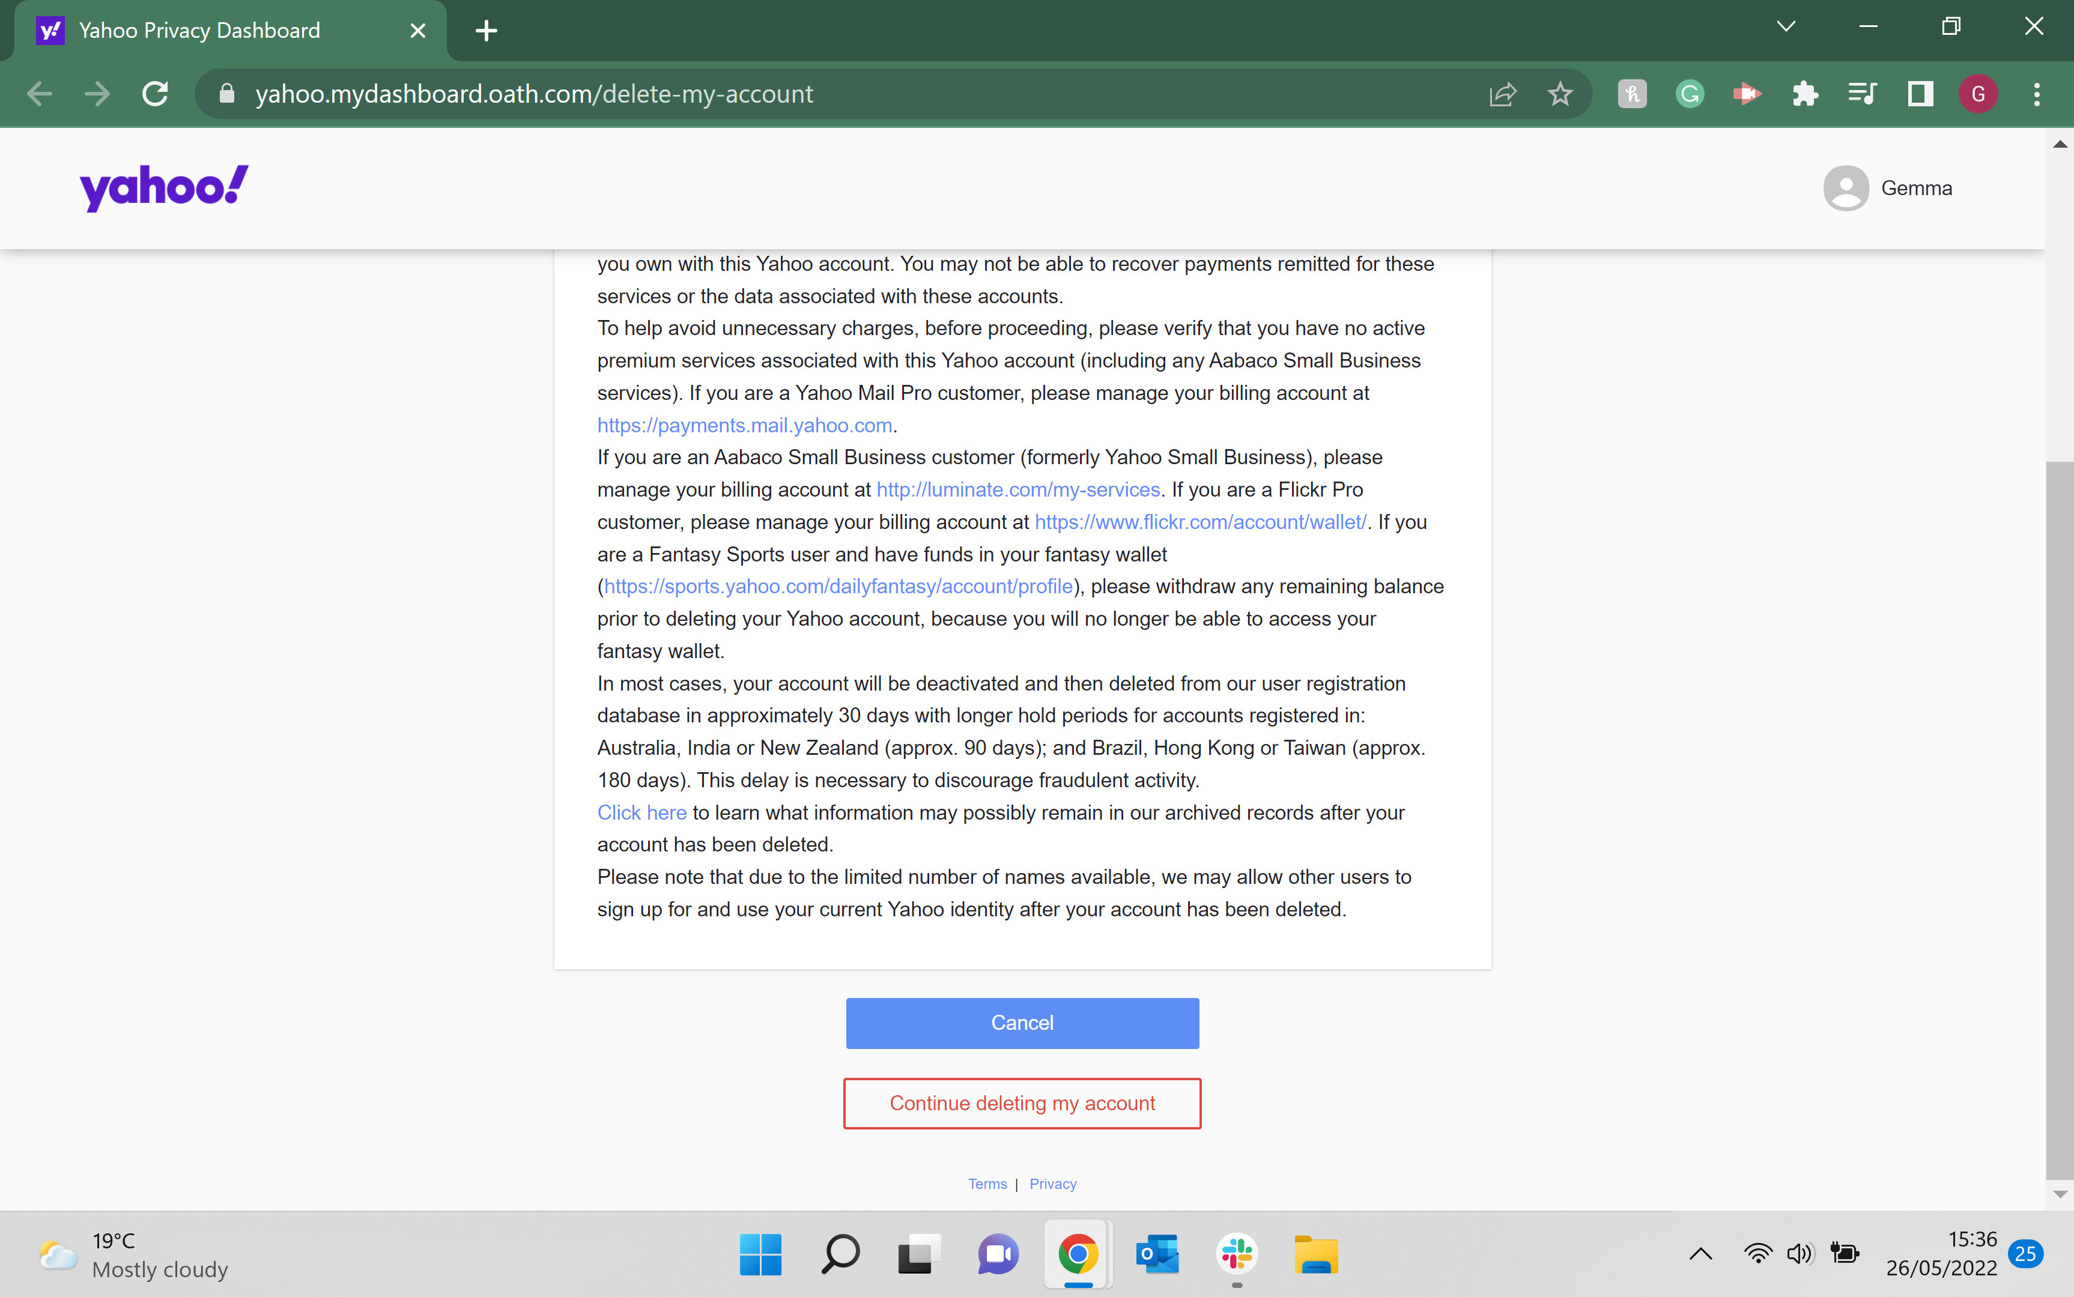Open File Explorer from the taskbar
Image resolution: width=2074 pixels, height=1297 pixels.
(1315, 1254)
